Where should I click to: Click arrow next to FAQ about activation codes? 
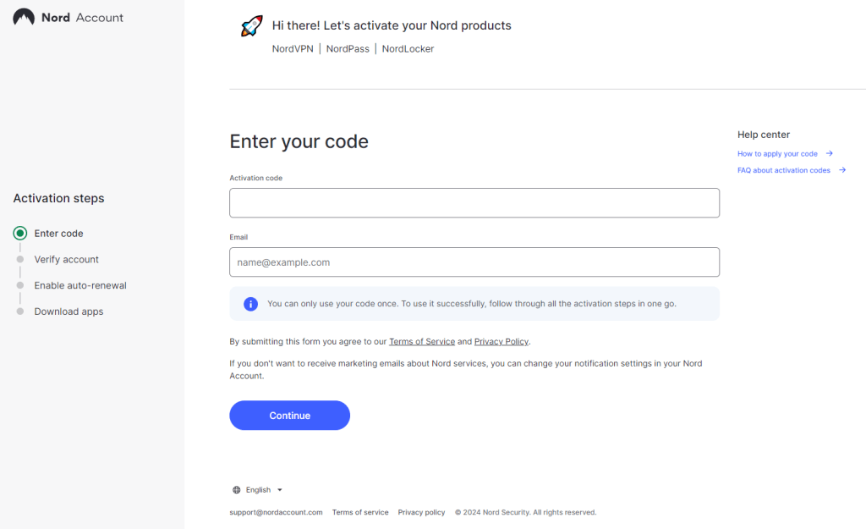click(842, 170)
